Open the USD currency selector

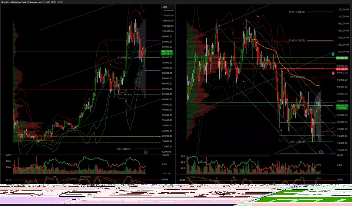click(166, 7)
